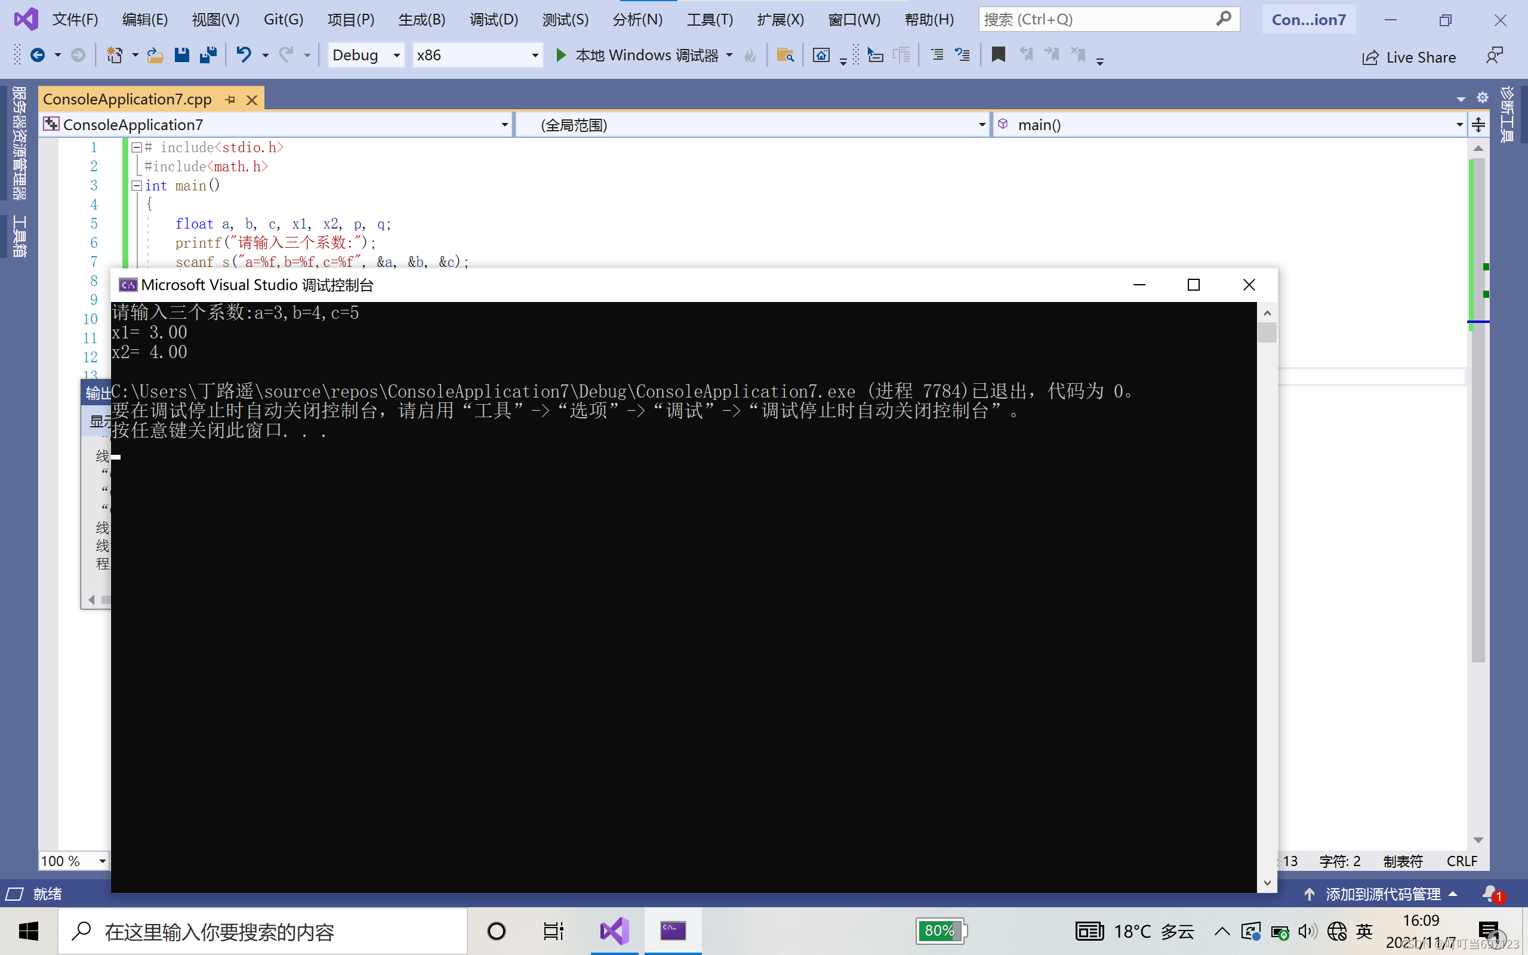Open the 编辑(E) menu

click(145, 20)
